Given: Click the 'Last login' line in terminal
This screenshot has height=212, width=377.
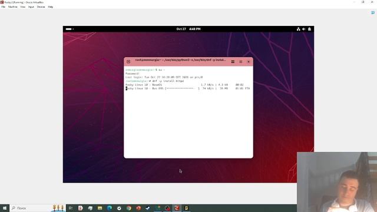Looking at the screenshot, I should (x=164, y=77).
